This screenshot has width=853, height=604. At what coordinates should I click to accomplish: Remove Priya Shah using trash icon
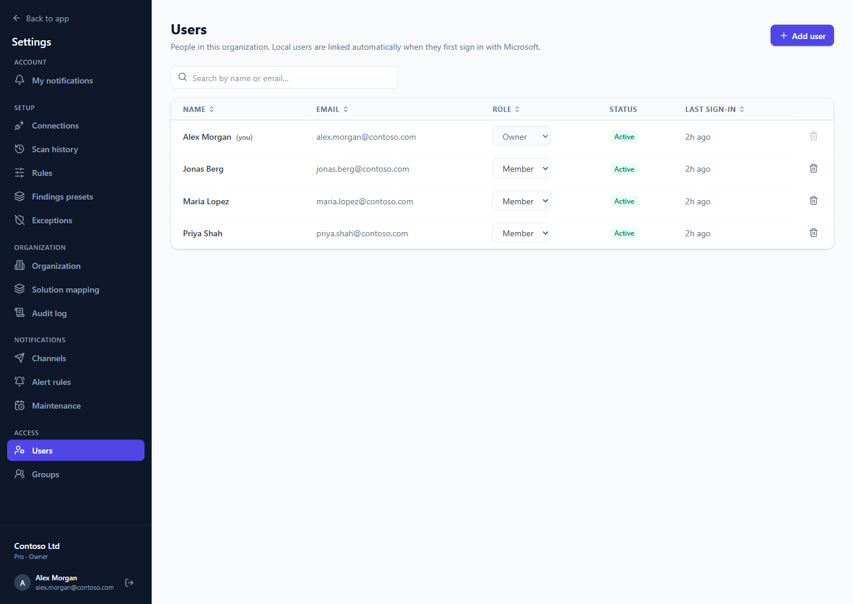coord(813,233)
